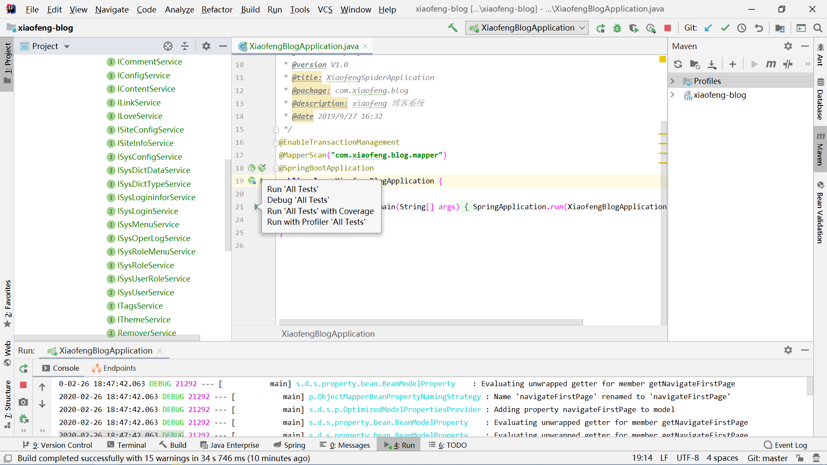Image resolution: width=827 pixels, height=465 pixels.
Task: Open Run panel settings gear
Action: [x=788, y=350]
